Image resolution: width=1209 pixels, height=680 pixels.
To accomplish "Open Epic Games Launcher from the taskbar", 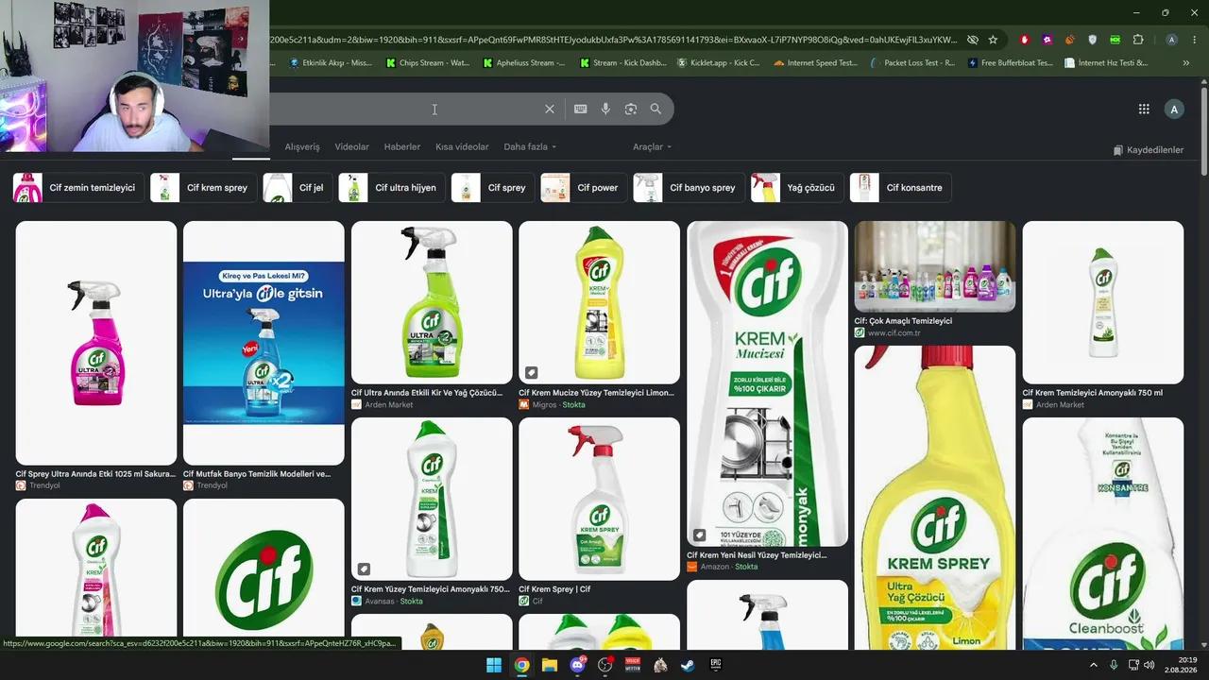I will click(716, 665).
